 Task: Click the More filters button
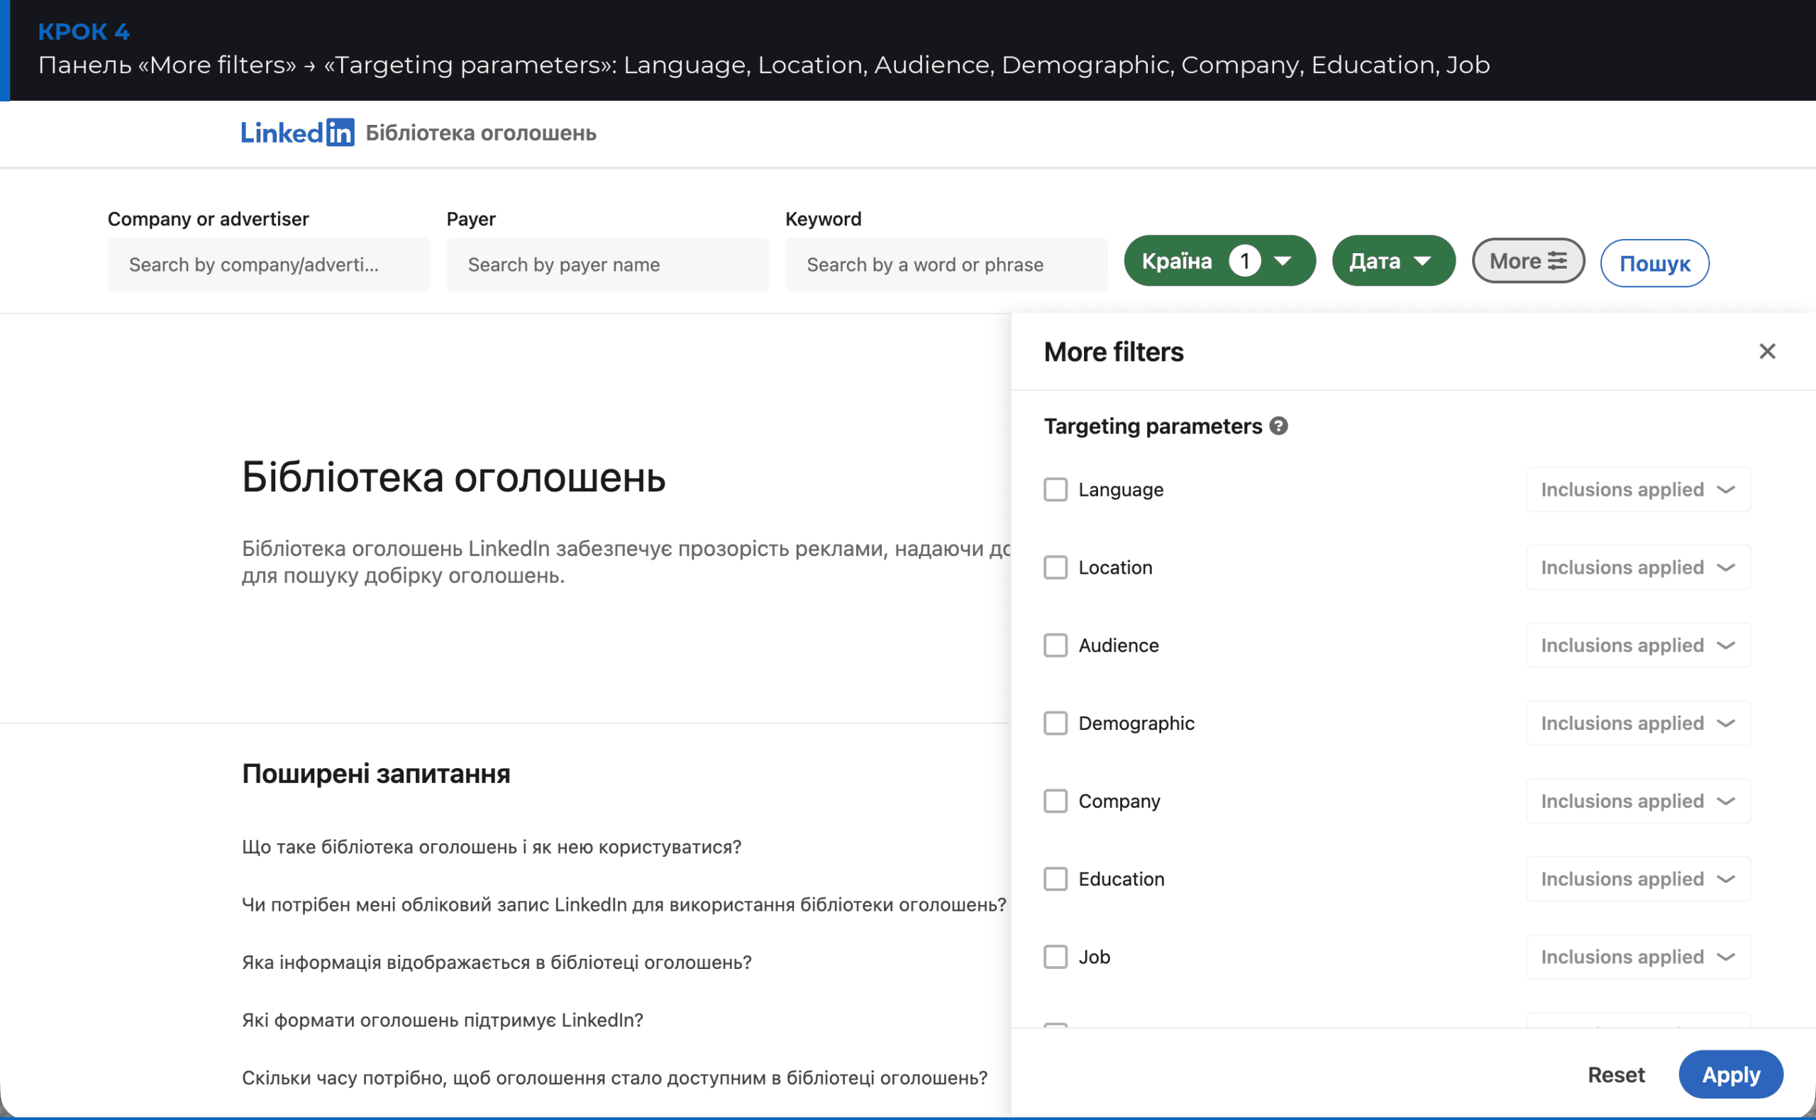pyautogui.click(x=1528, y=261)
